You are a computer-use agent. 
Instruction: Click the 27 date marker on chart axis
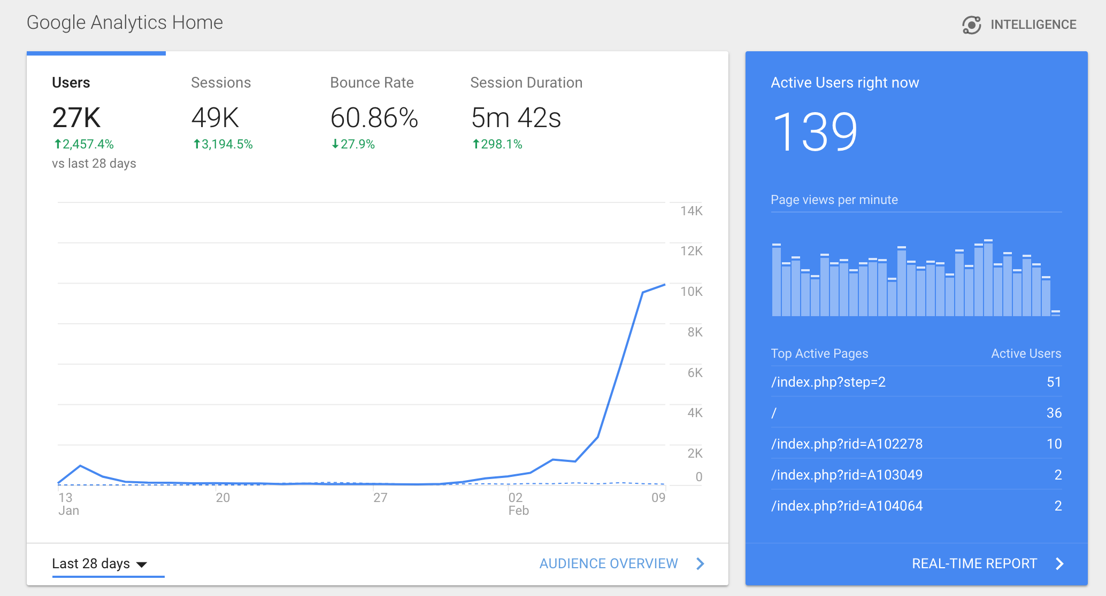380,498
